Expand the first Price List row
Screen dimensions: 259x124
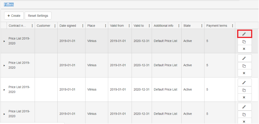coord(4,41)
